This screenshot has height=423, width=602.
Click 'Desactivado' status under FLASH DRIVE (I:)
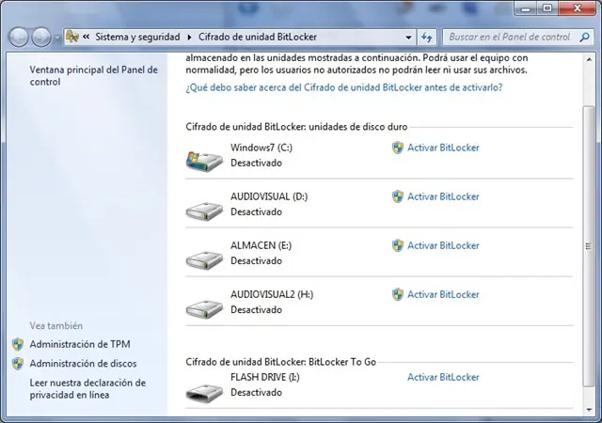[256, 393]
